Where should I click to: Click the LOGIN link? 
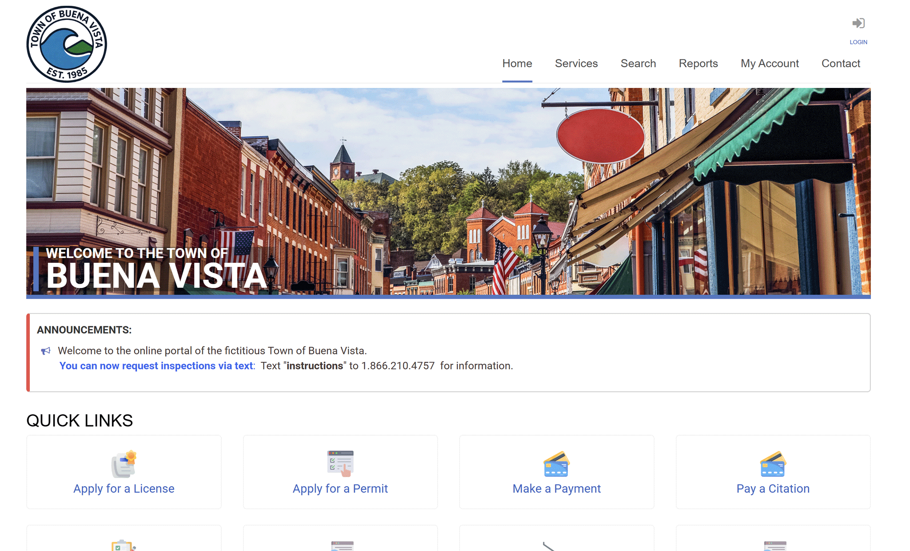[858, 42]
